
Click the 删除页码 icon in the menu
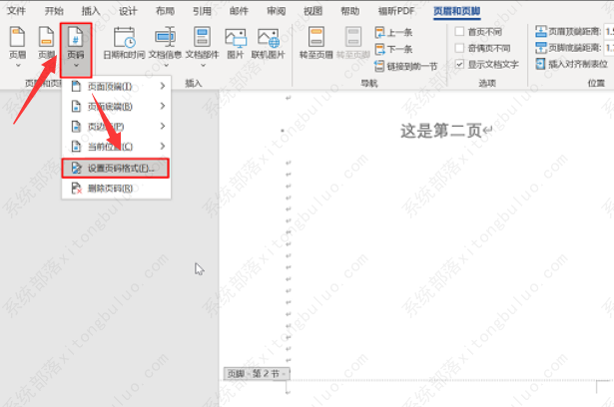click(x=76, y=189)
